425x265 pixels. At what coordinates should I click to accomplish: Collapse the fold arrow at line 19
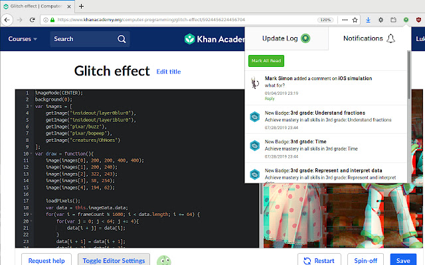(x=31, y=214)
